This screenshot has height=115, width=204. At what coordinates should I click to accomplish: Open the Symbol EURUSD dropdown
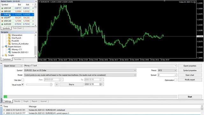(x=135, y=70)
